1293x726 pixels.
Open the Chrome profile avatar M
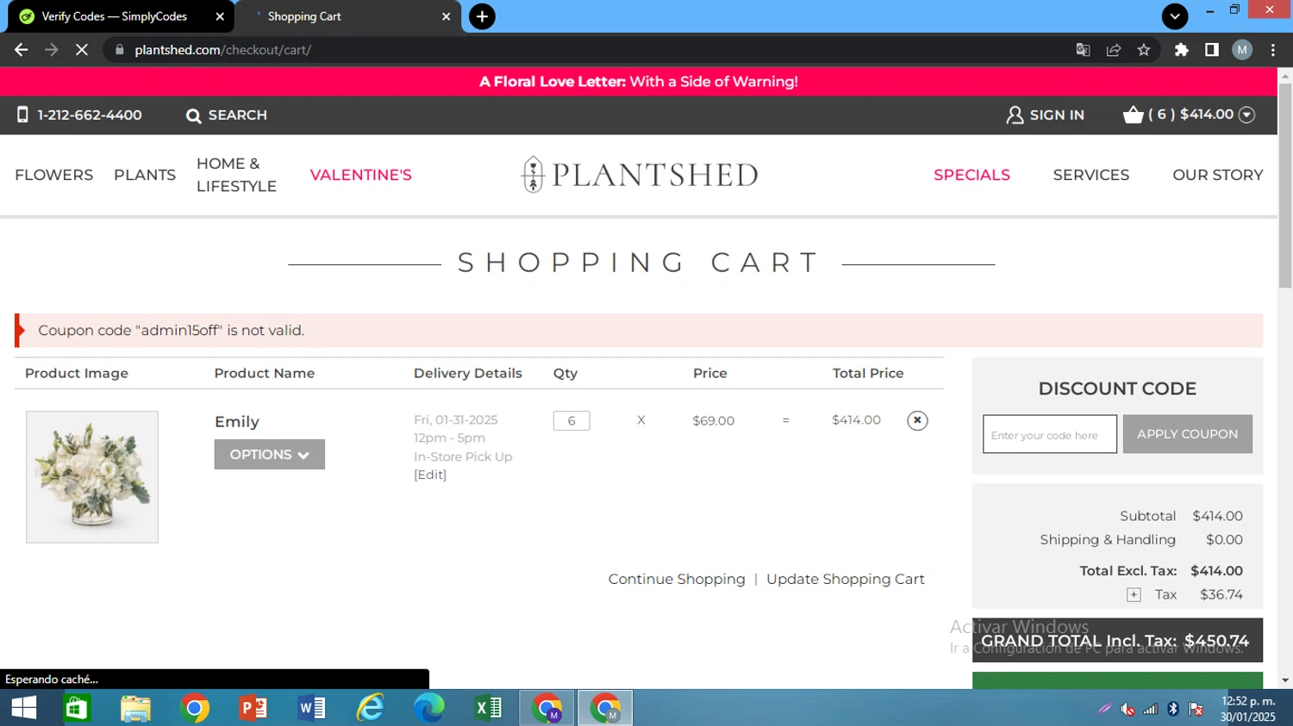click(x=1242, y=50)
